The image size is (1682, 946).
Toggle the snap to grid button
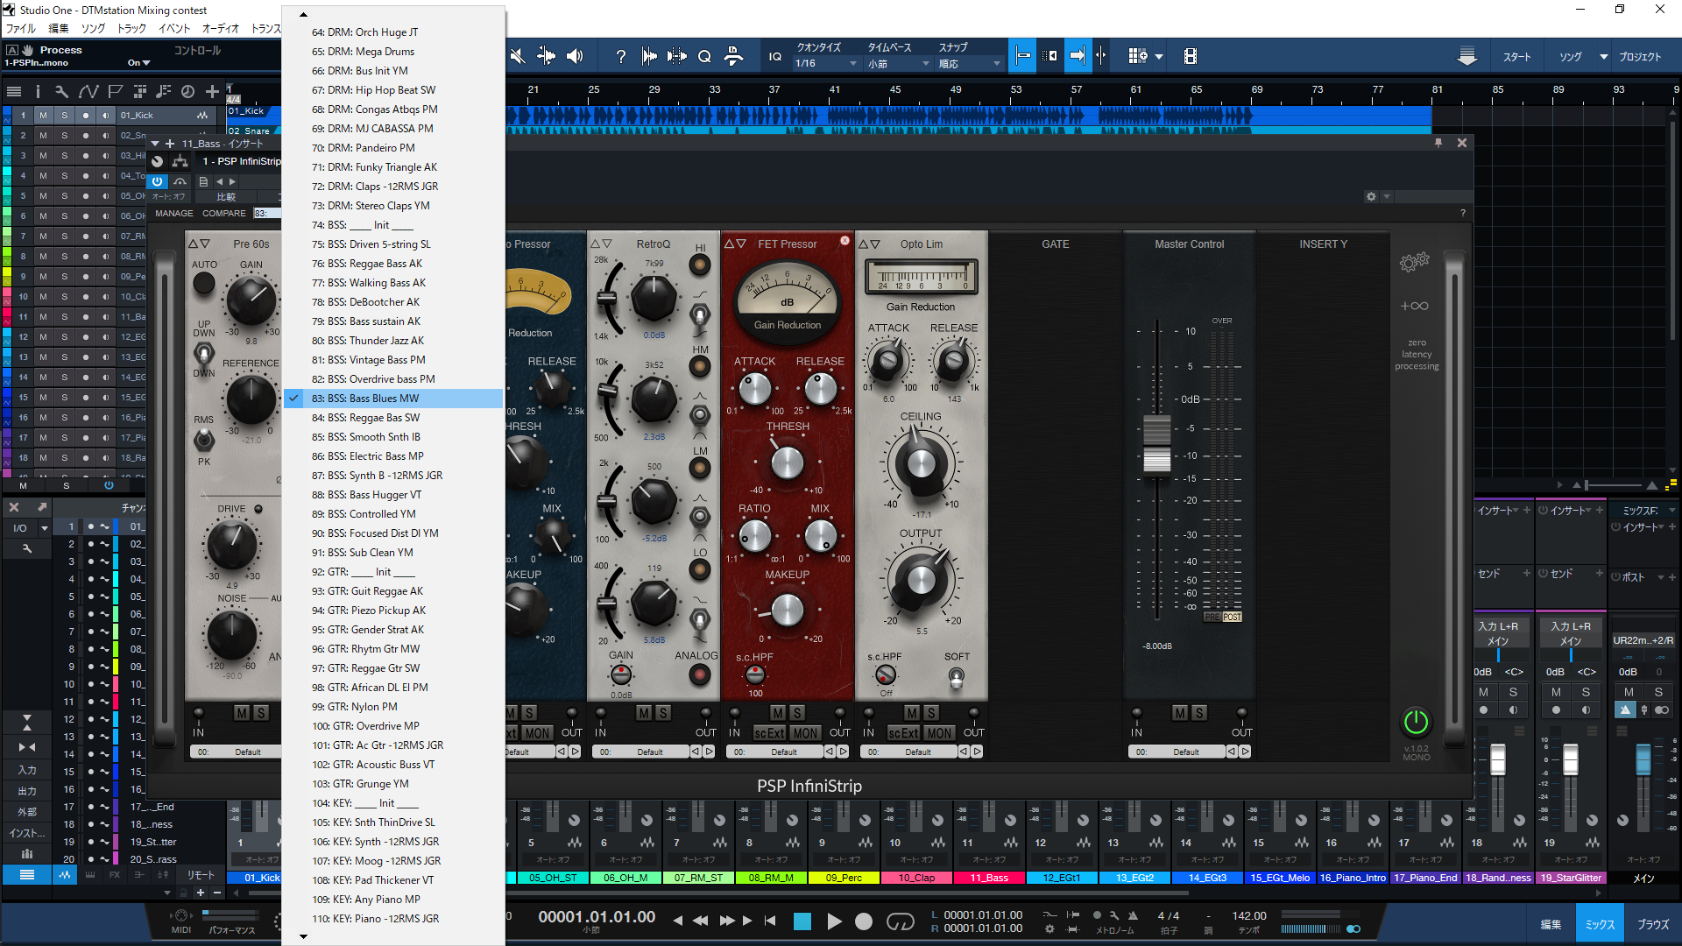click(x=1023, y=56)
